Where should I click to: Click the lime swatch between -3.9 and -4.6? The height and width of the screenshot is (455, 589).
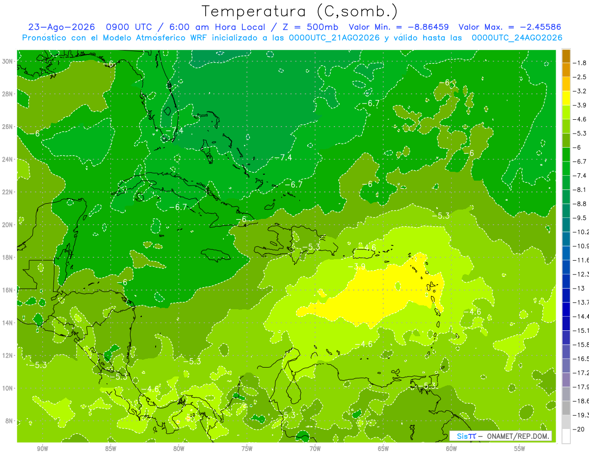(x=566, y=112)
